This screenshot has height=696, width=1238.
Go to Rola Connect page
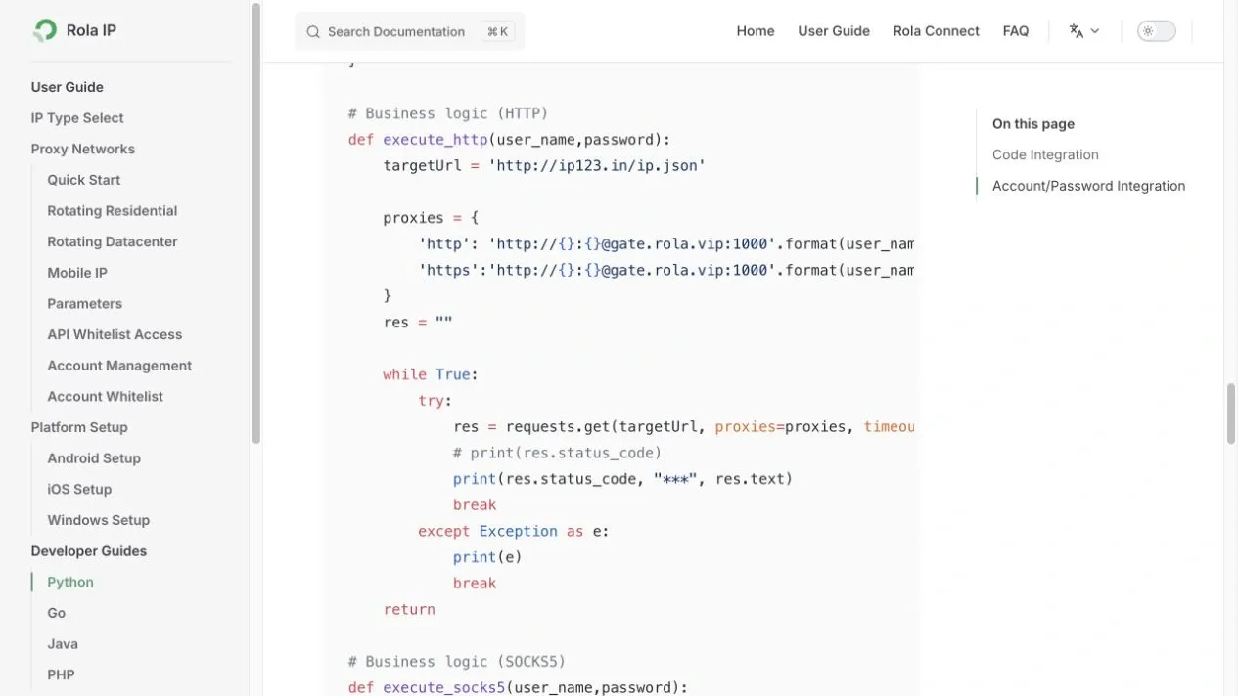click(x=937, y=31)
